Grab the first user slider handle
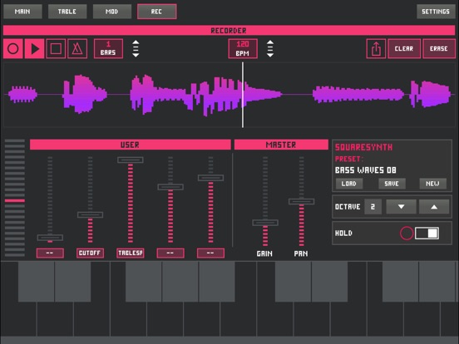The height and width of the screenshot is (344, 459). (50, 238)
